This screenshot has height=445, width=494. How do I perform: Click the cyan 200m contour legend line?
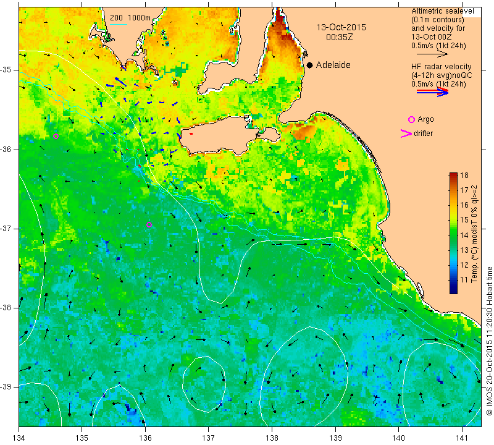pos(119,24)
